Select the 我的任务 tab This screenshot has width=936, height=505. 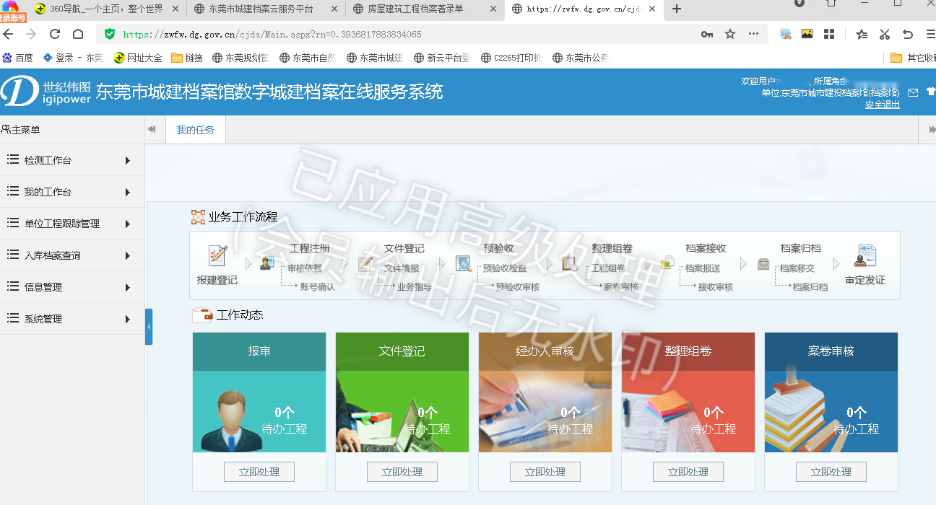pyautogui.click(x=196, y=130)
